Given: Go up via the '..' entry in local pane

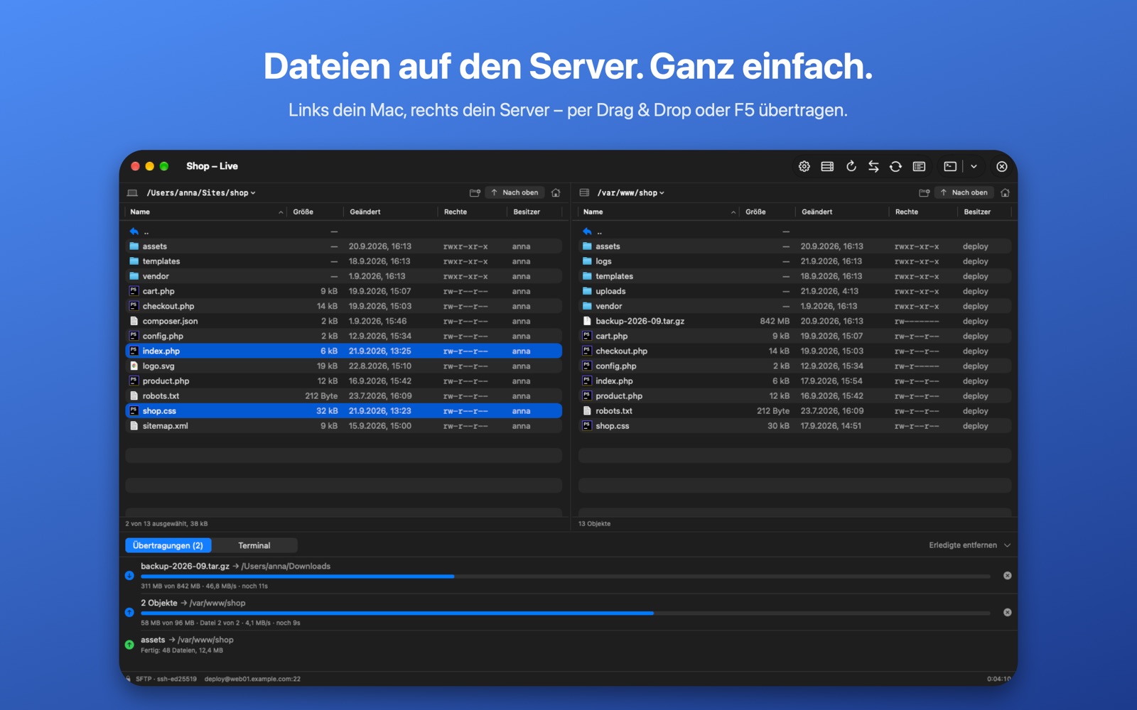Looking at the screenshot, I should (x=344, y=231).
